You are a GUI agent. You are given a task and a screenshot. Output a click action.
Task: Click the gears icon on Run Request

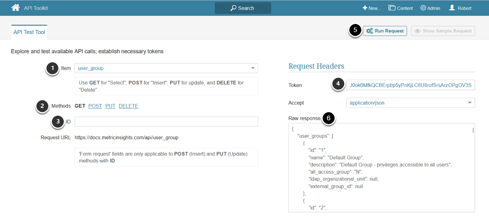369,31
